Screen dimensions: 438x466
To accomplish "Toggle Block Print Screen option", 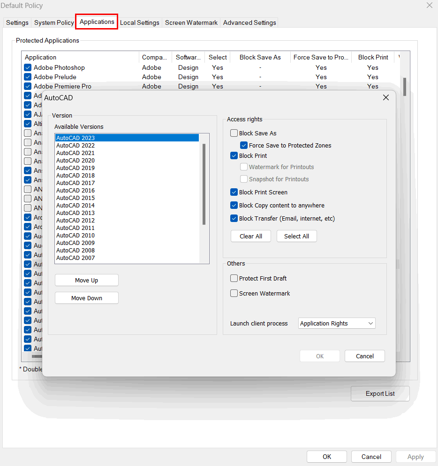I will click(234, 192).
